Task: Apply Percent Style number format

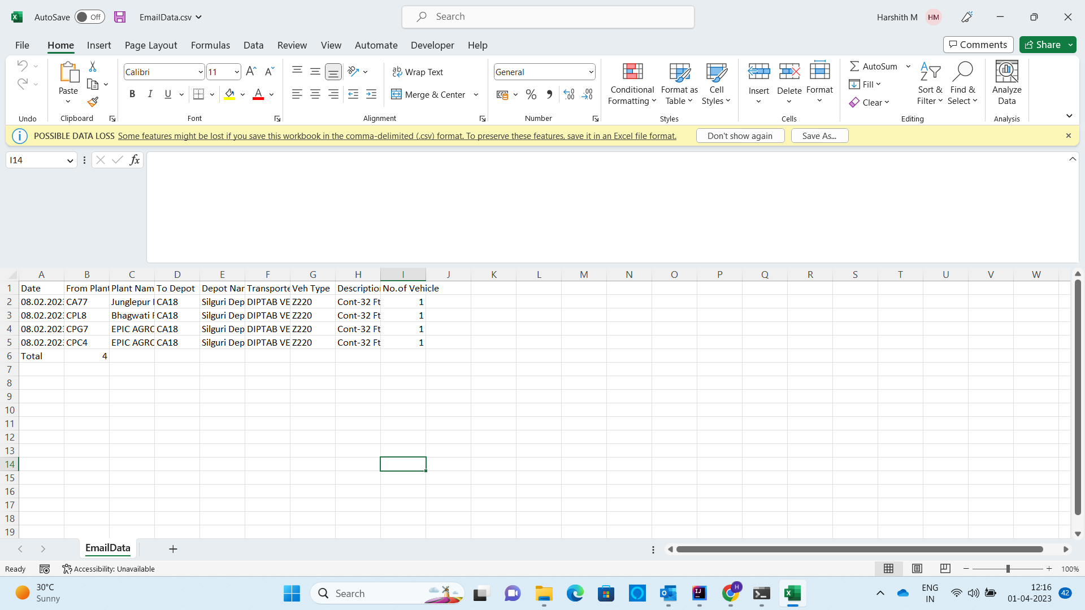Action: click(x=531, y=94)
